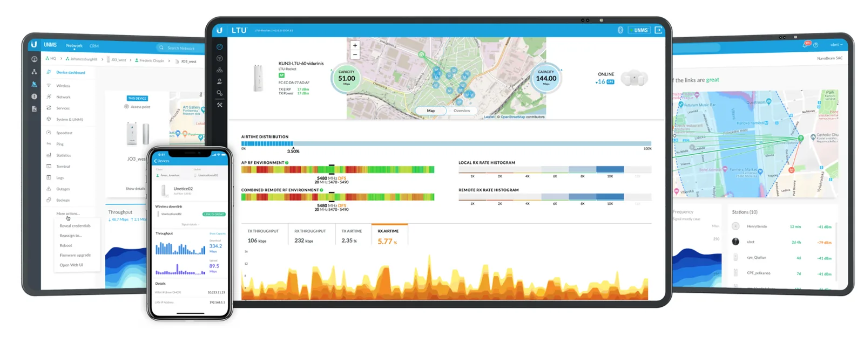Choose Reboot from More actions menu
The image size is (864, 337).
(x=66, y=245)
